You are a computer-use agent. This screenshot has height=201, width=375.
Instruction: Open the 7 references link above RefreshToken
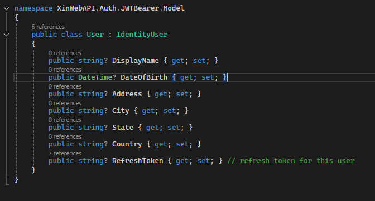[65, 153]
